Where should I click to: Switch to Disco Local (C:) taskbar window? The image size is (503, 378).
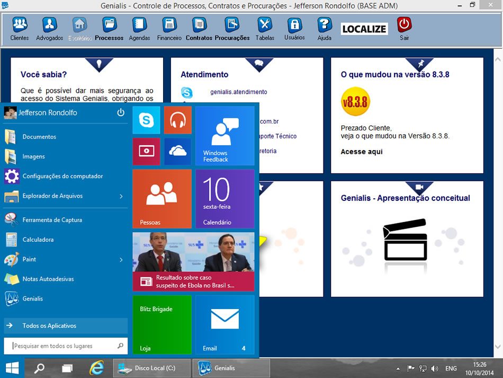coord(151,368)
